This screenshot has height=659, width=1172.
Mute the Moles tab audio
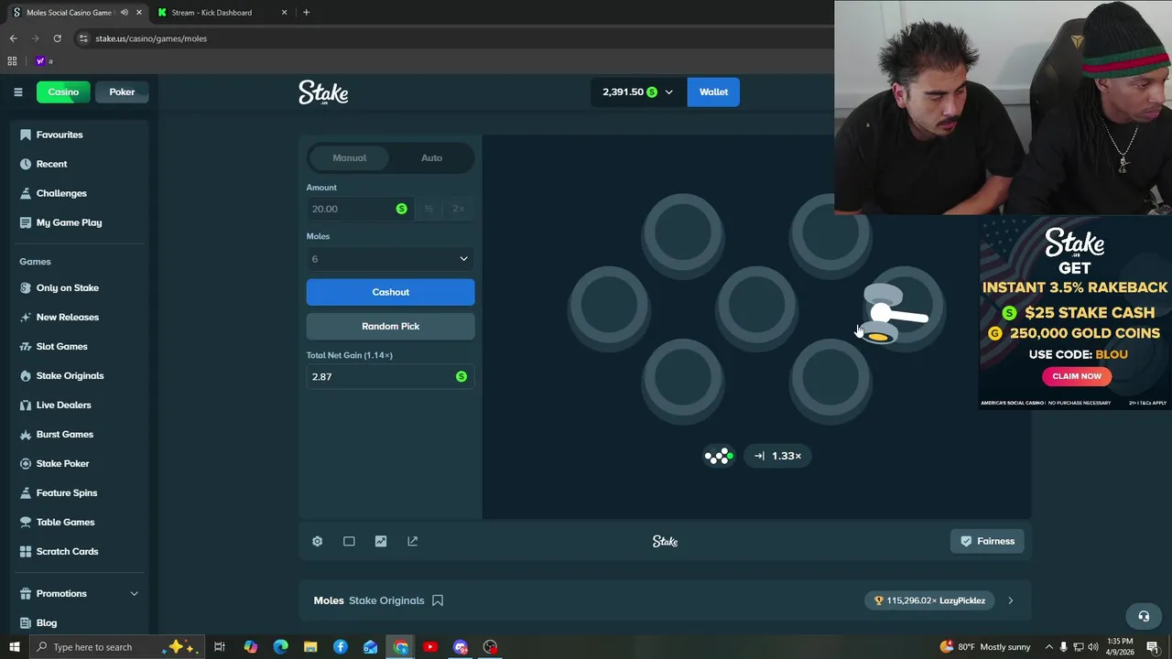(125, 13)
